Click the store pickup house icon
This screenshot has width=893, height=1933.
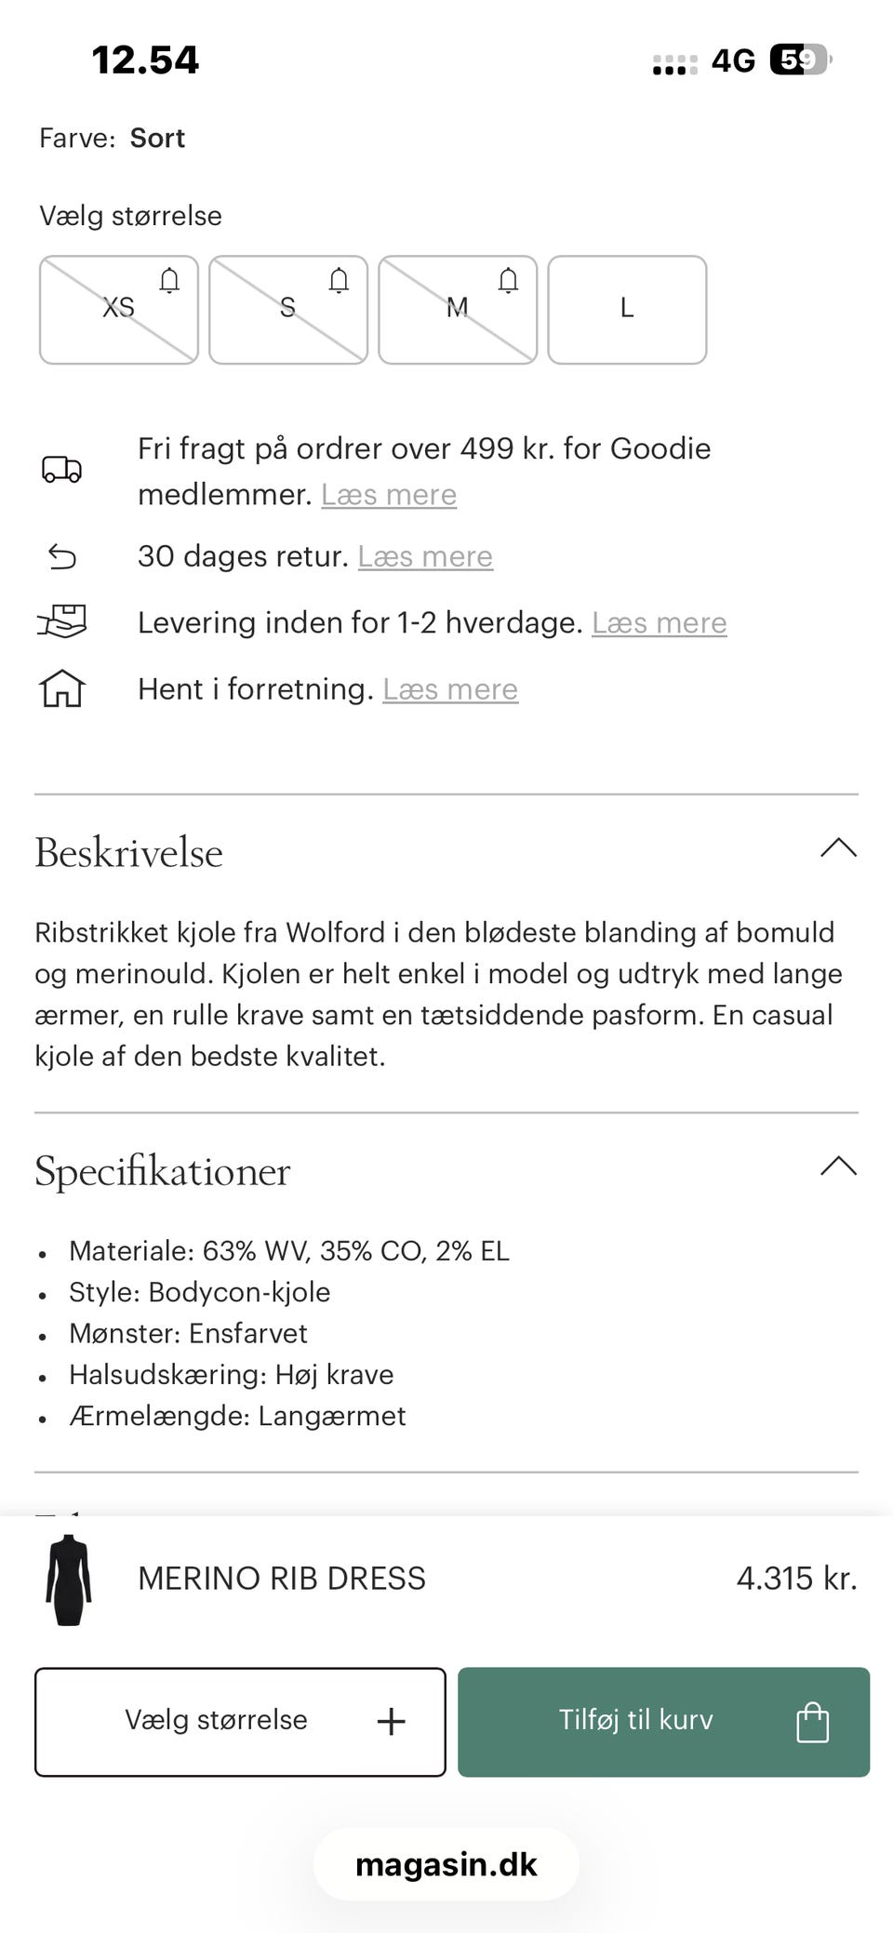click(x=61, y=688)
